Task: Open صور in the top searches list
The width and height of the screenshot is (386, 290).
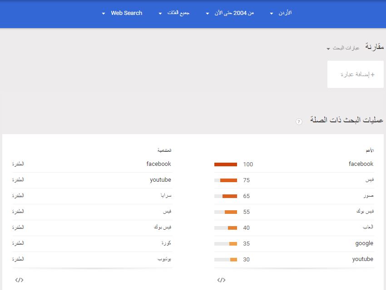Action: click(369, 196)
